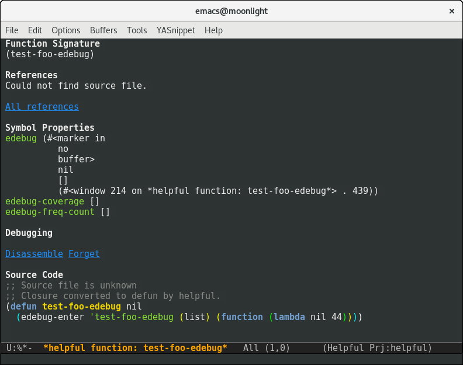The image size is (463, 365).
Task: Close the Emacs window
Action: click(x=451, y=11)
